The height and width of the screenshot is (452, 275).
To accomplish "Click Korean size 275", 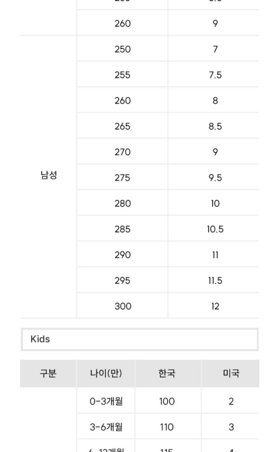I will click(122, 178).
